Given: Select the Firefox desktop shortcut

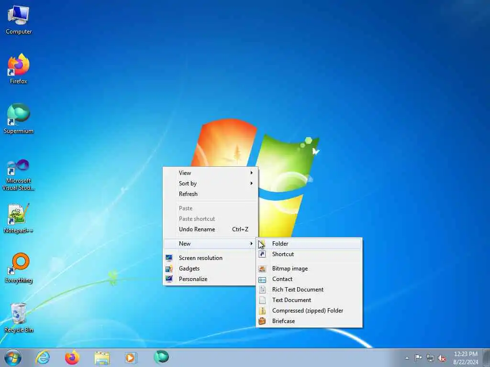Looking at the screenshot, I should point(19,69).
